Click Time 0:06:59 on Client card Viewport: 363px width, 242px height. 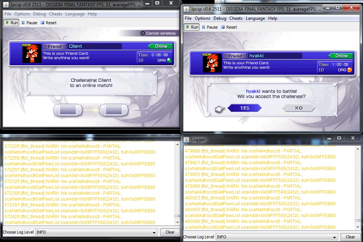tap(153, 55)
